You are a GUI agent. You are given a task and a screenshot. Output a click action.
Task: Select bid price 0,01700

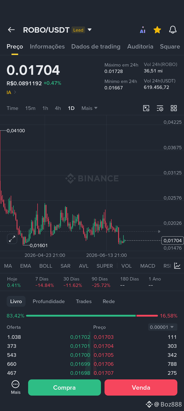80,355
